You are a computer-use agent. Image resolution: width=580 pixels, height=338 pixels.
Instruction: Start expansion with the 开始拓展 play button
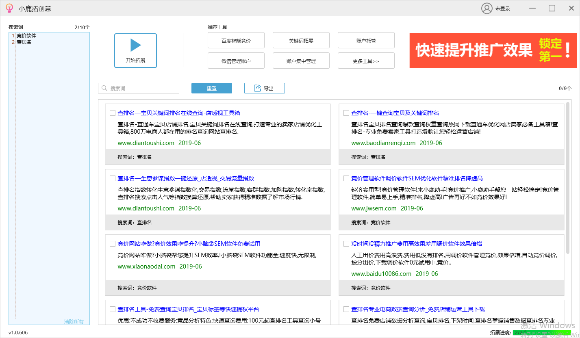(135, 50)
